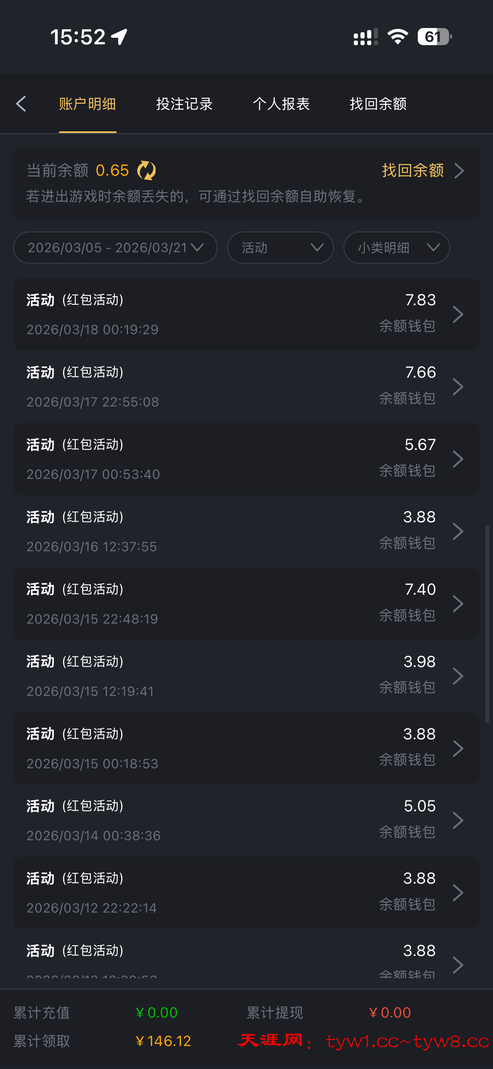Viewport: 493px width, 1069px height.
Task: Open details arrow for 7.40 entry
Action: 458,604
